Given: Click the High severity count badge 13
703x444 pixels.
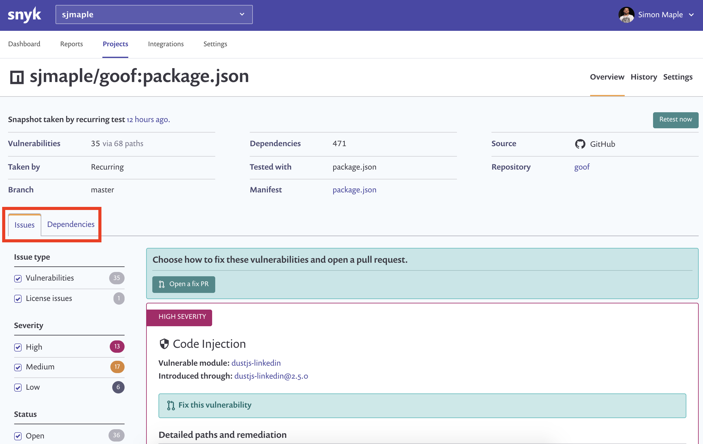Looking at the screenshot, I should tap(117, 347).
